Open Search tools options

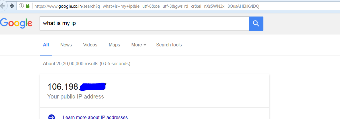tap(169, 45)
